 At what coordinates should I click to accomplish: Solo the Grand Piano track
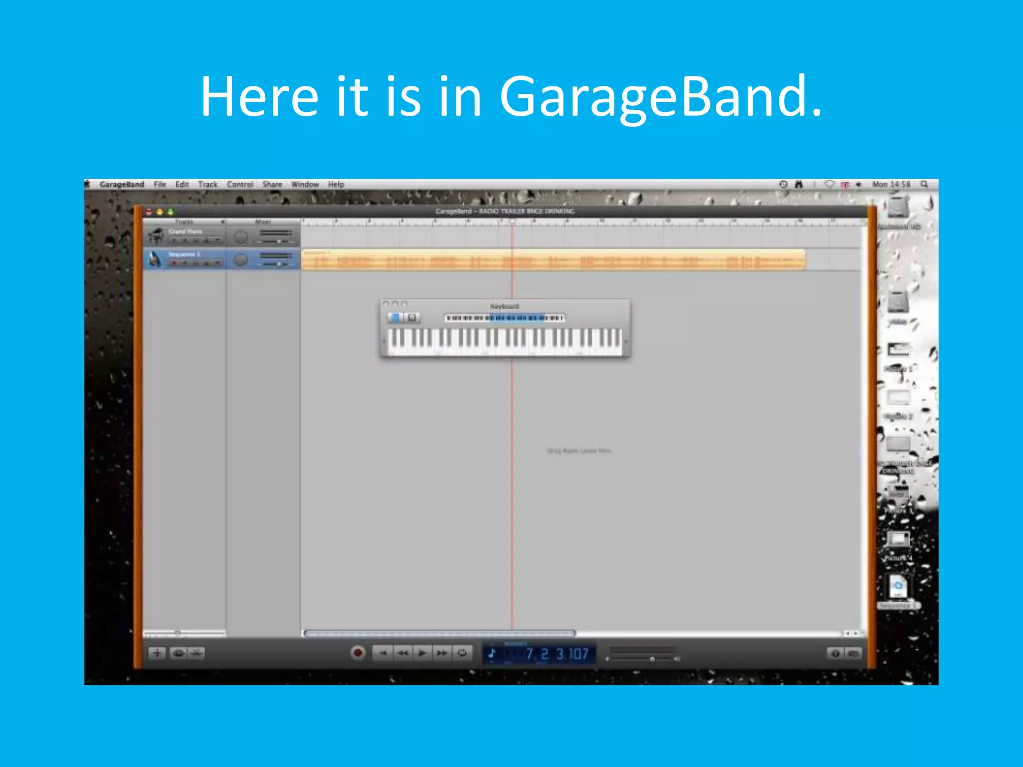[x=196, y=241]
